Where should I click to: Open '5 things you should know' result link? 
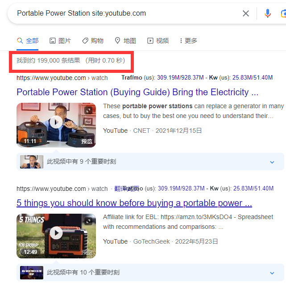134,203
